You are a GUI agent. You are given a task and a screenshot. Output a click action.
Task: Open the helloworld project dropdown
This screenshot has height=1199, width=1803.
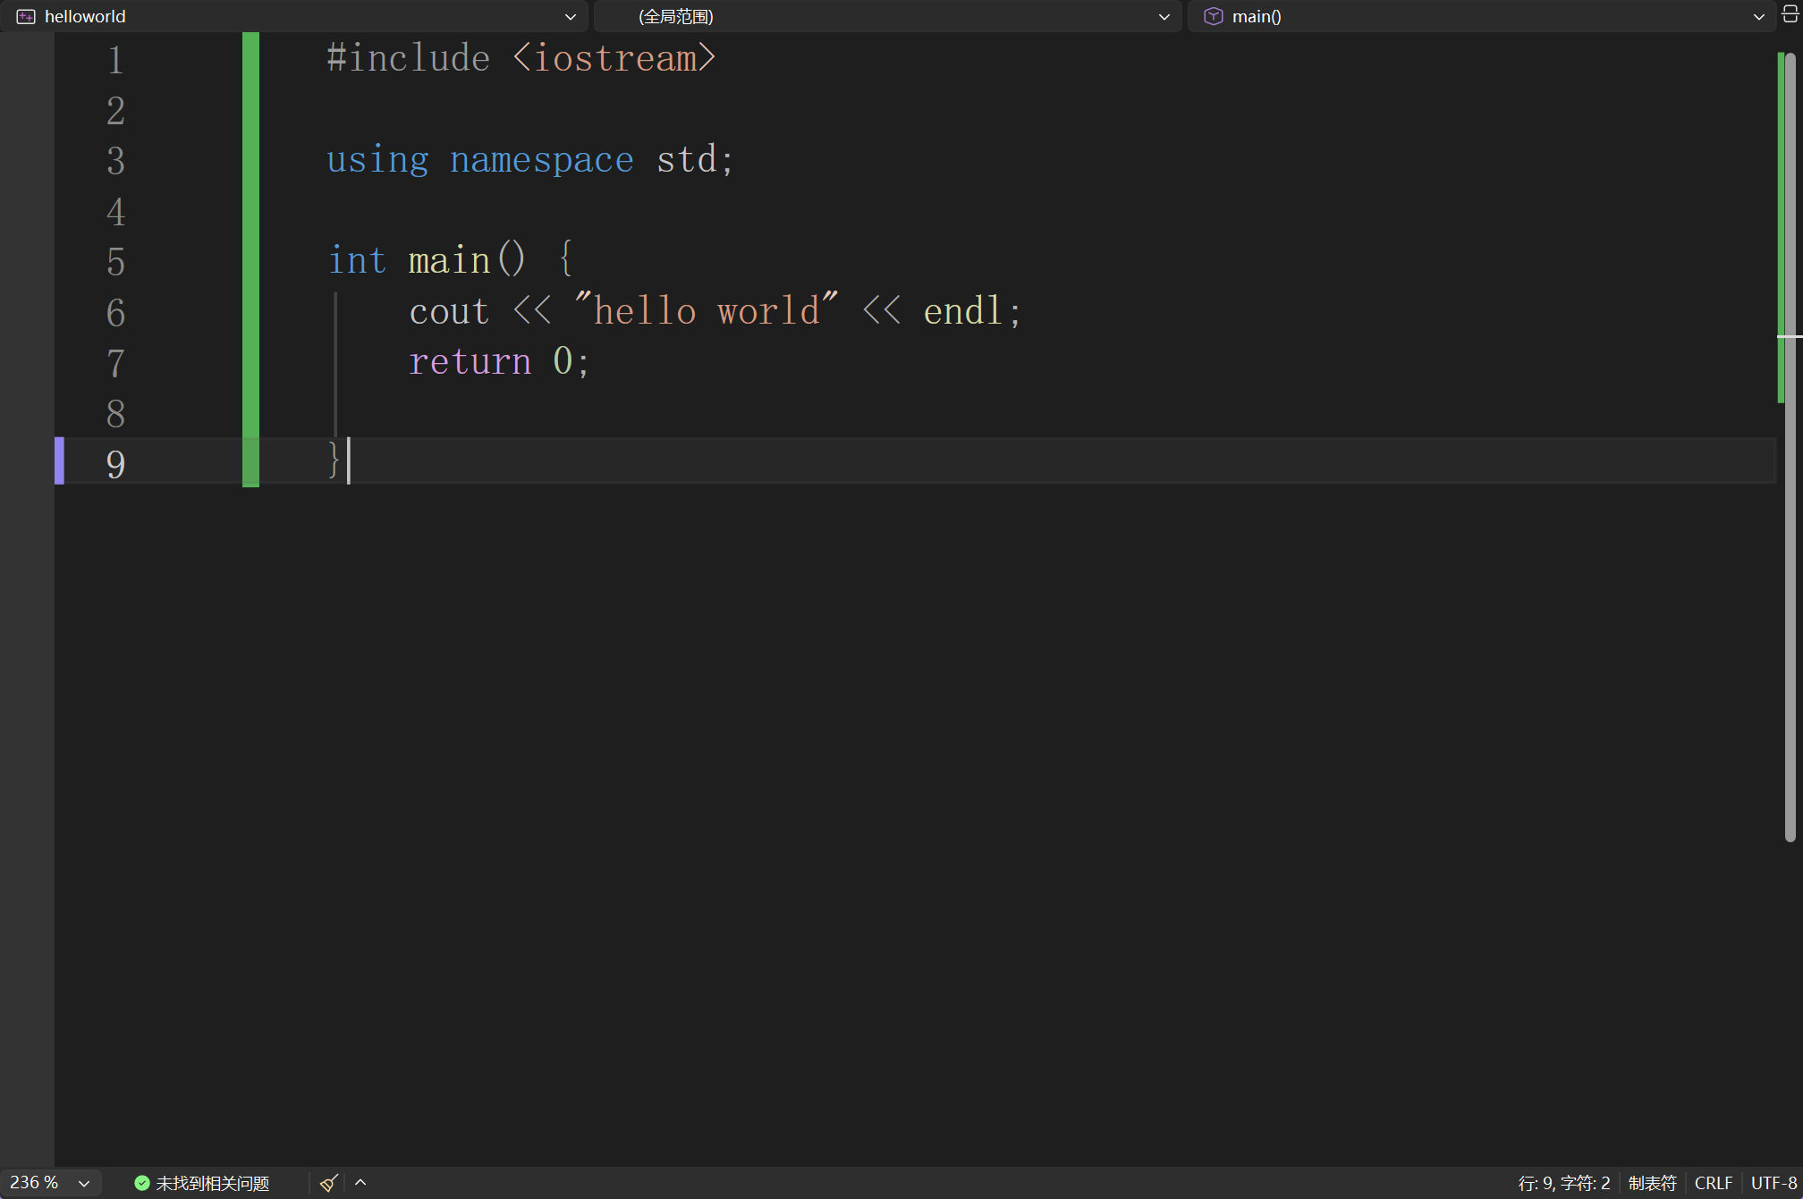(295, 16)
